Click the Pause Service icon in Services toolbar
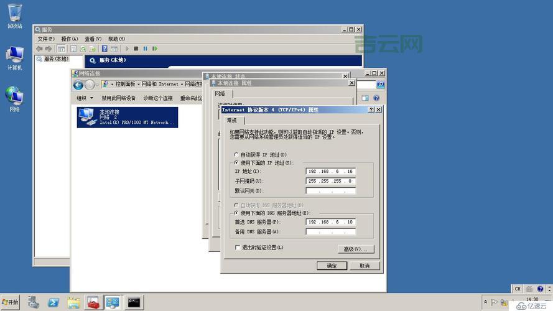 pos(146,49)
